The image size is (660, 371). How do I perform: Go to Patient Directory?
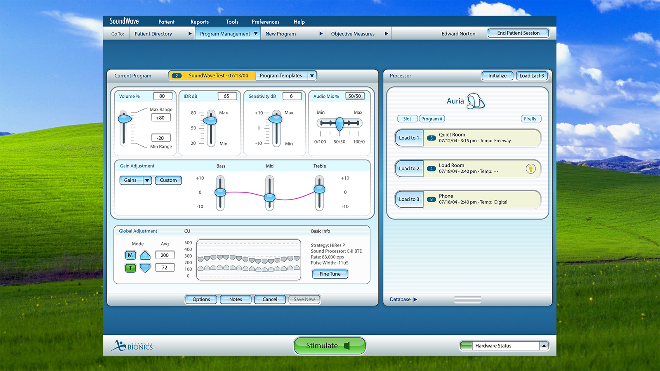point(153,34)
